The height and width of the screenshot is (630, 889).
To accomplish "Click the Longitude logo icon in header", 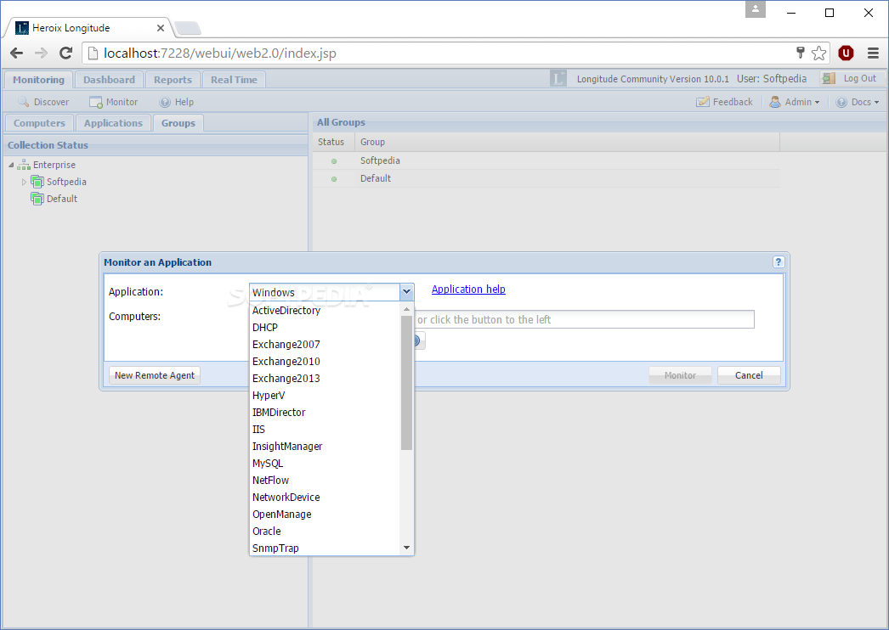I will pos(558,78).
